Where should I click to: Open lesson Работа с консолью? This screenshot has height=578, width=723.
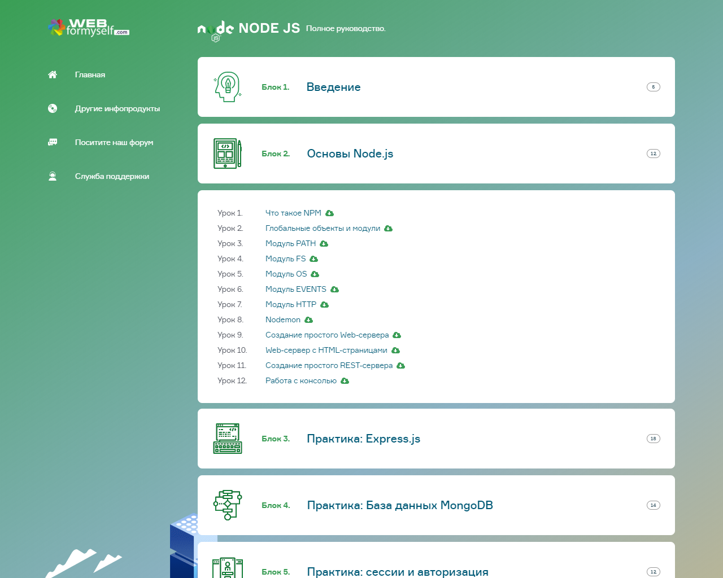301,380
